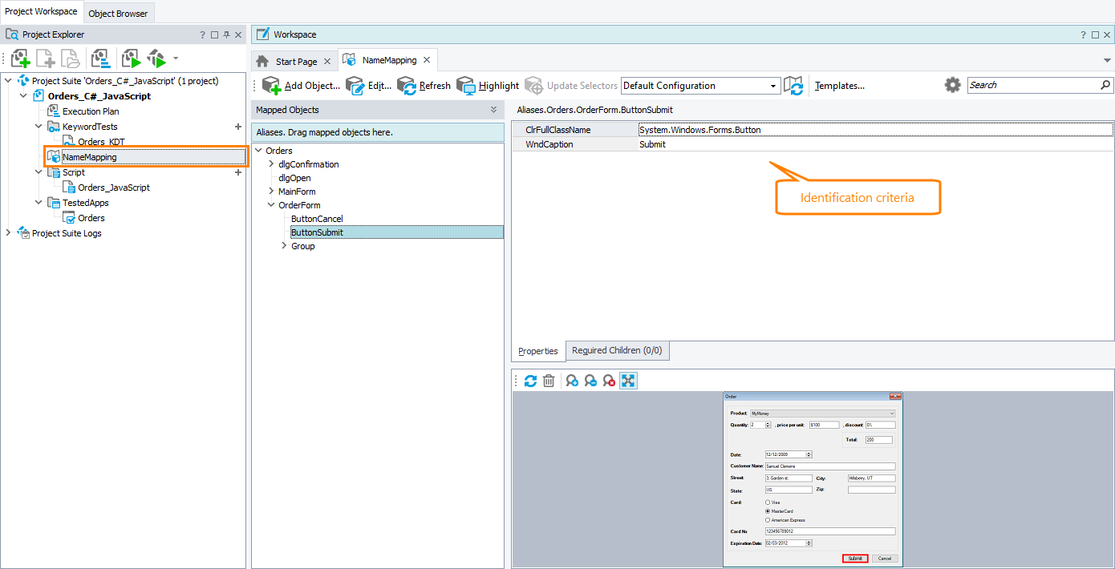Click the Templates button
1115x569 pixels.
point(839,85)
